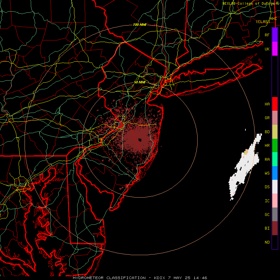Click the yellow BD legend color swatch
280x280 pixels.
275,132
